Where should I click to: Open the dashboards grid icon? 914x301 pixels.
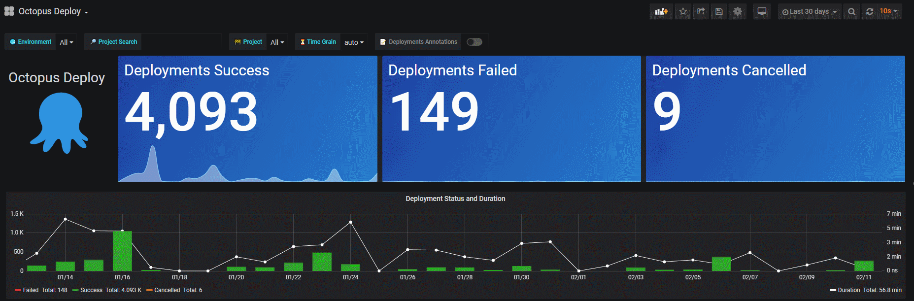(9, 11)
